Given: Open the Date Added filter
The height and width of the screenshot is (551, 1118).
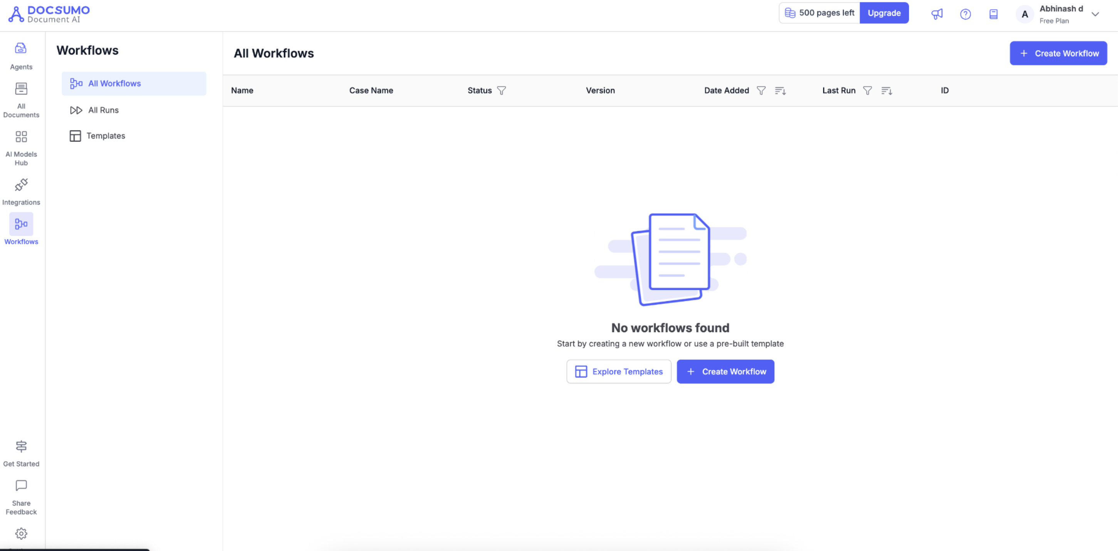Looking at the screenshot, I should tap(761, 90).
